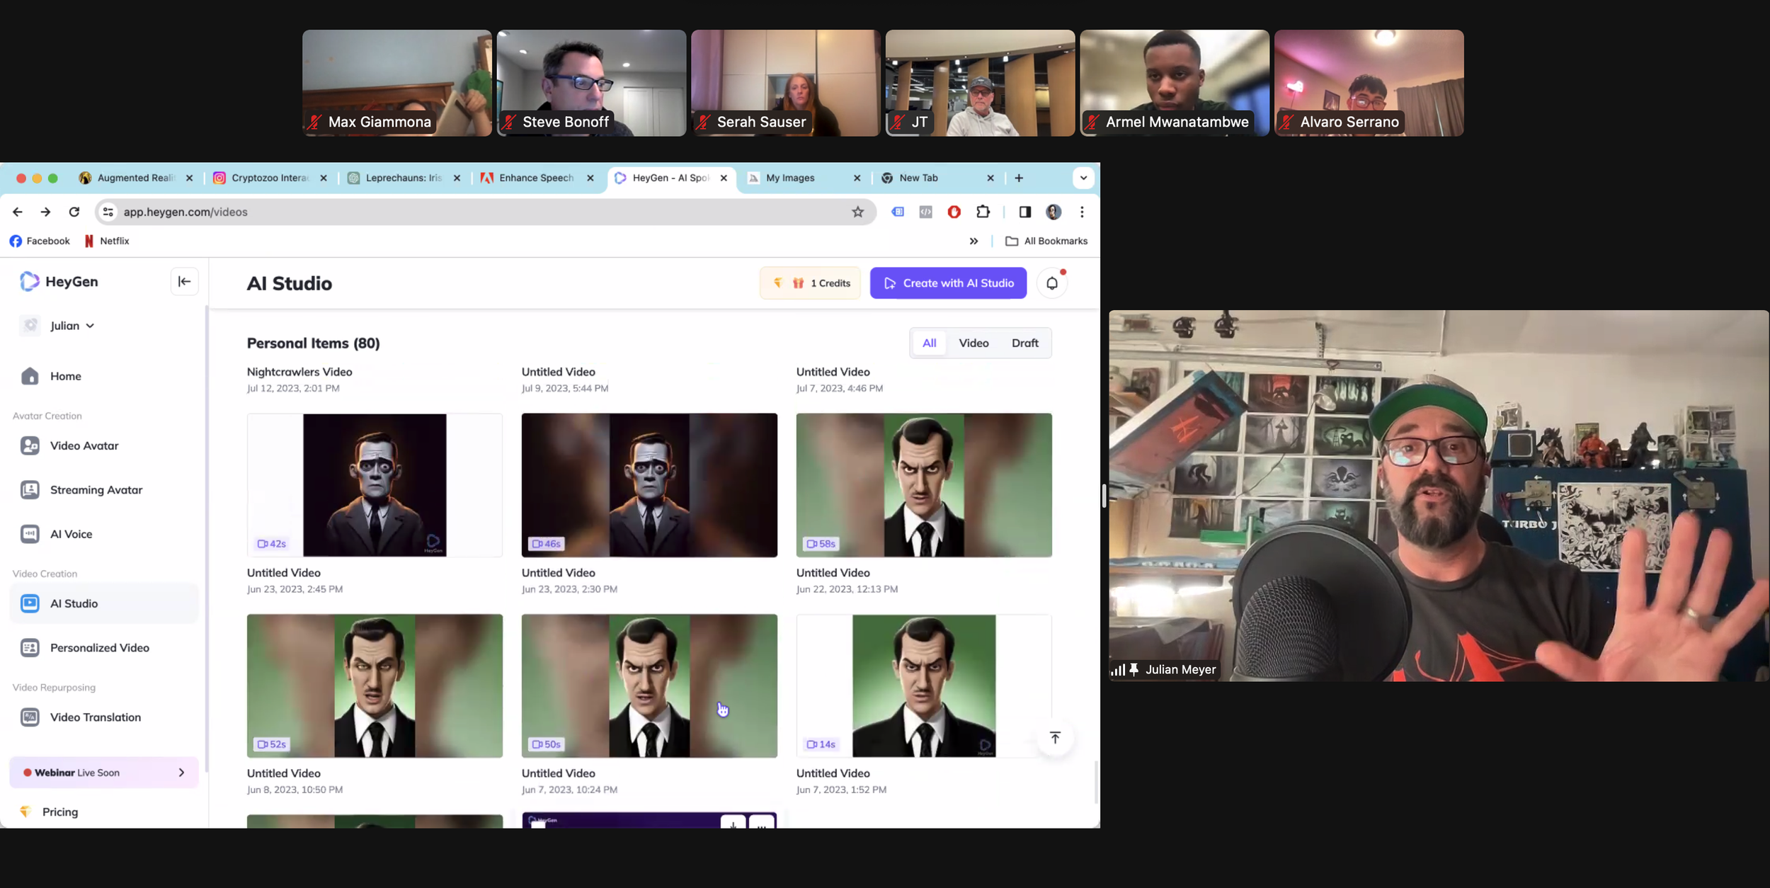Screen dimensions: 1770x888
Task: Bookmark page with star icon
Action: pyautogui.click(x=857, y=212)
